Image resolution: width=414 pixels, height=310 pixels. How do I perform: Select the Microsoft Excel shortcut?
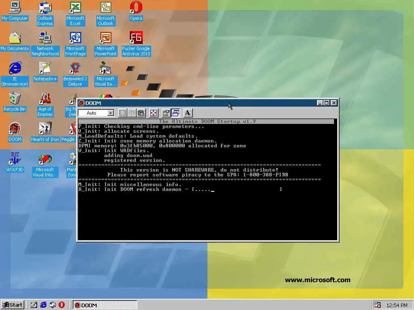pos(75,14)
